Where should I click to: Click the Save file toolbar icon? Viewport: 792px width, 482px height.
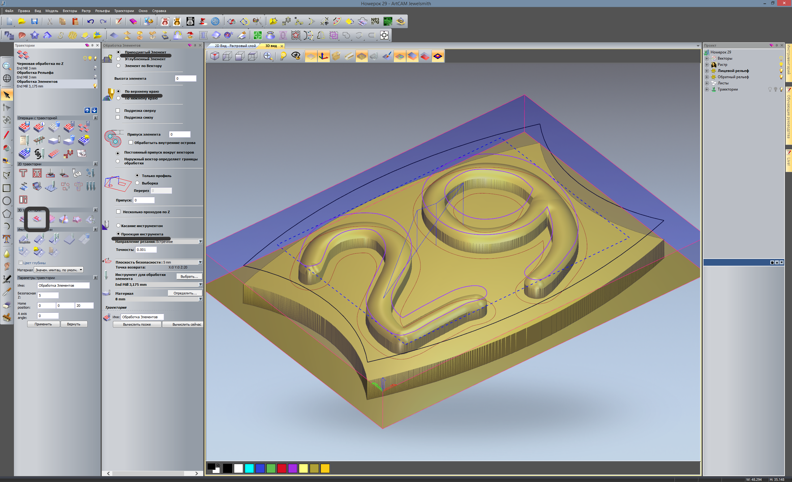click(x=34, y=22)
